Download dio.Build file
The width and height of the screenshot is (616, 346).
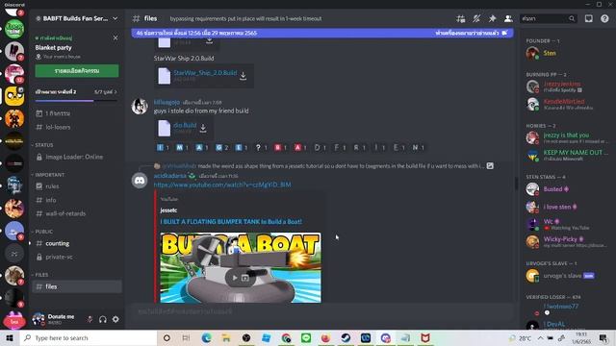tap(203, 128)
